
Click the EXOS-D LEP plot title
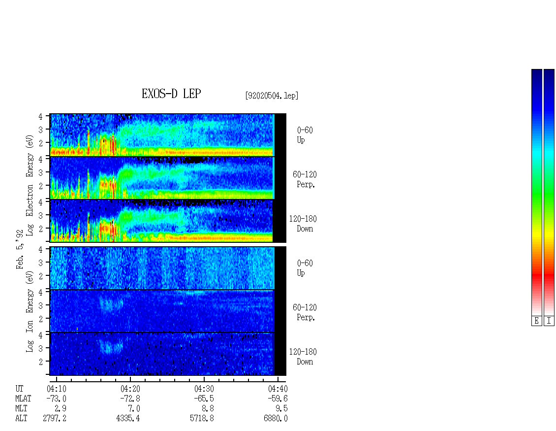[171, 94]
